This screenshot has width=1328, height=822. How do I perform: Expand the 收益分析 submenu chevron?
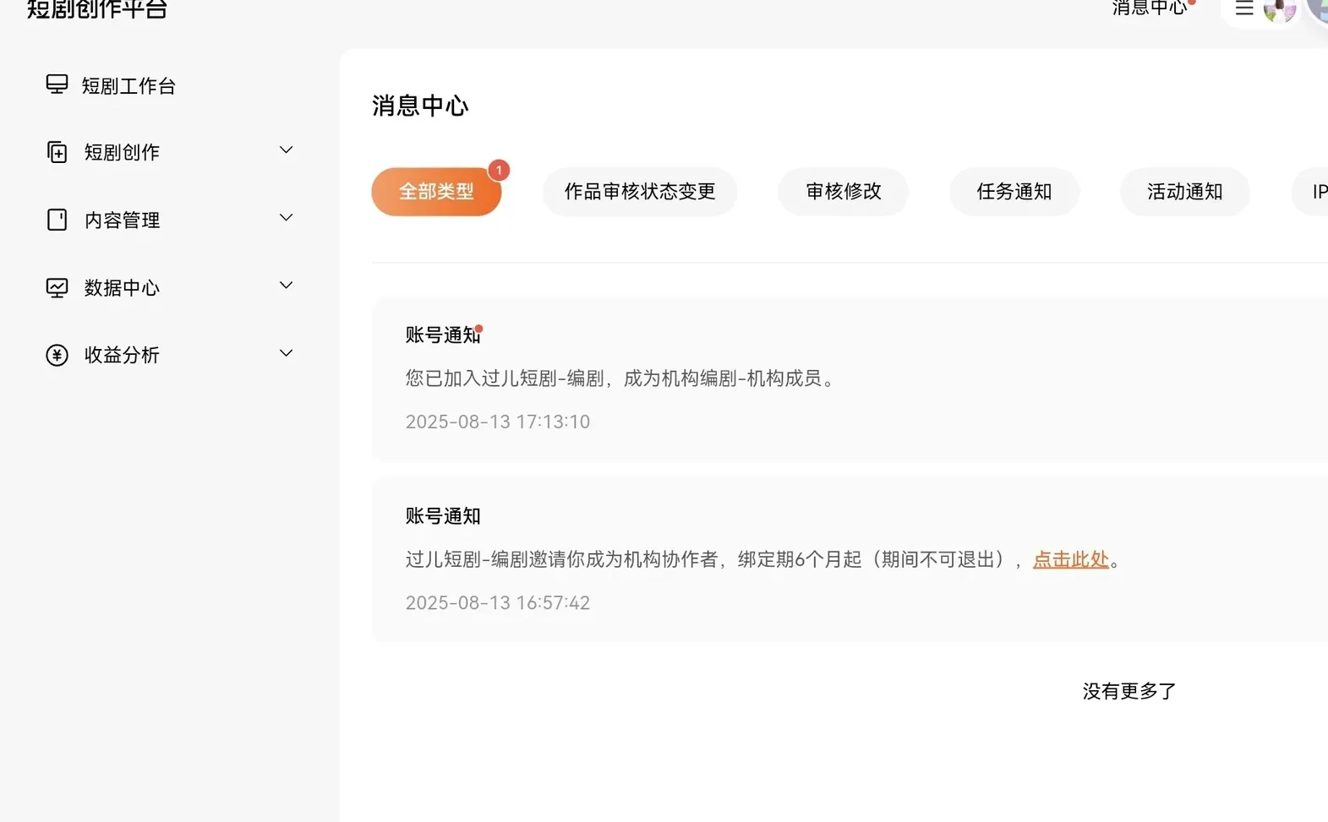coord(287,353)
